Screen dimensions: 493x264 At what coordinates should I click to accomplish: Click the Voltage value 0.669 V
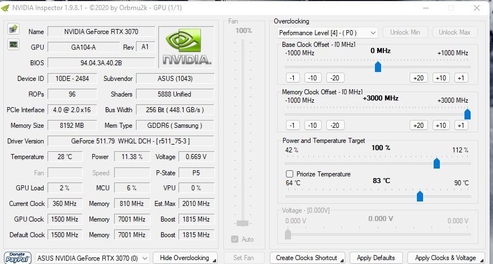(196, 157)
